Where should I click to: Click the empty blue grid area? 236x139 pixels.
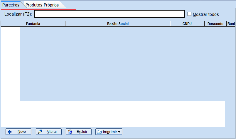coord(126,63)
